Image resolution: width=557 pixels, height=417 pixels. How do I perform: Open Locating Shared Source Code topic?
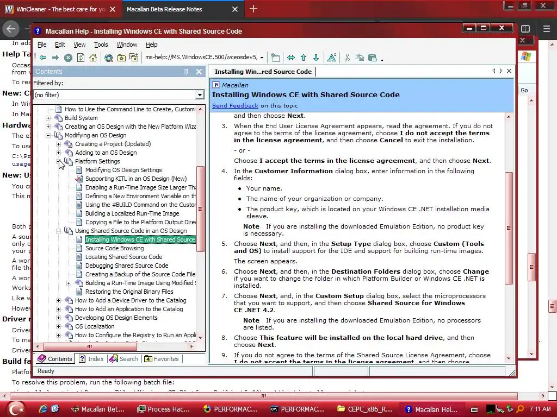click(123, 257)
